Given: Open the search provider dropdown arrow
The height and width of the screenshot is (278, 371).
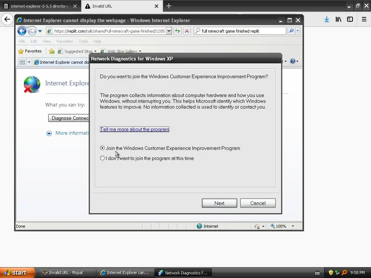Looking at the screenshot, I should 297,31.
